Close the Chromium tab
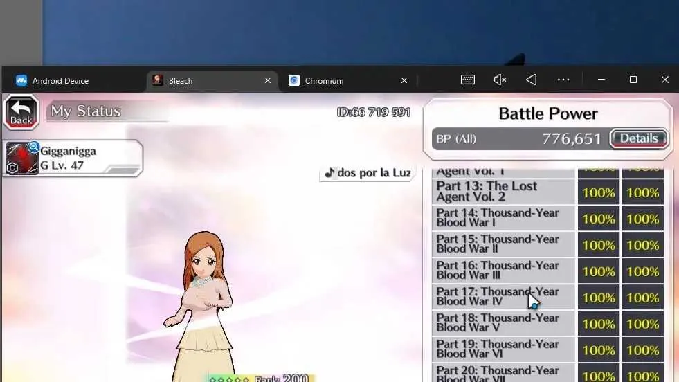The height and width of the screenshot is (382, 679). [x=404, y=80]
